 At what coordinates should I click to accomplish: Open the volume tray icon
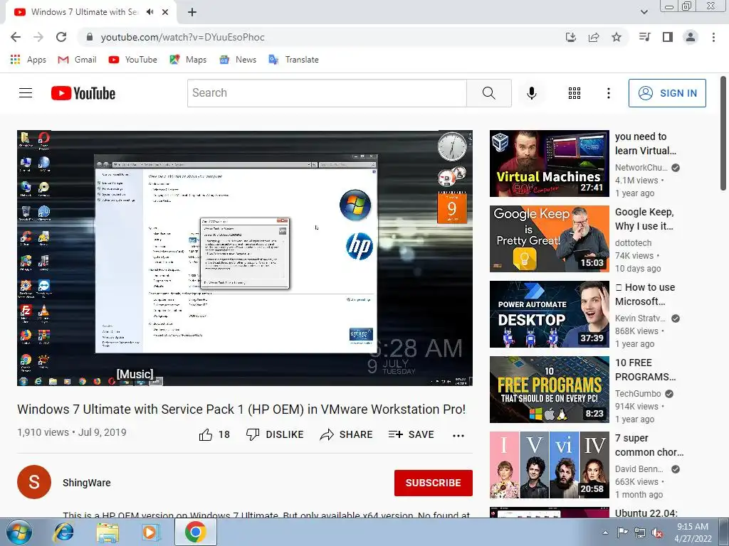657,532
